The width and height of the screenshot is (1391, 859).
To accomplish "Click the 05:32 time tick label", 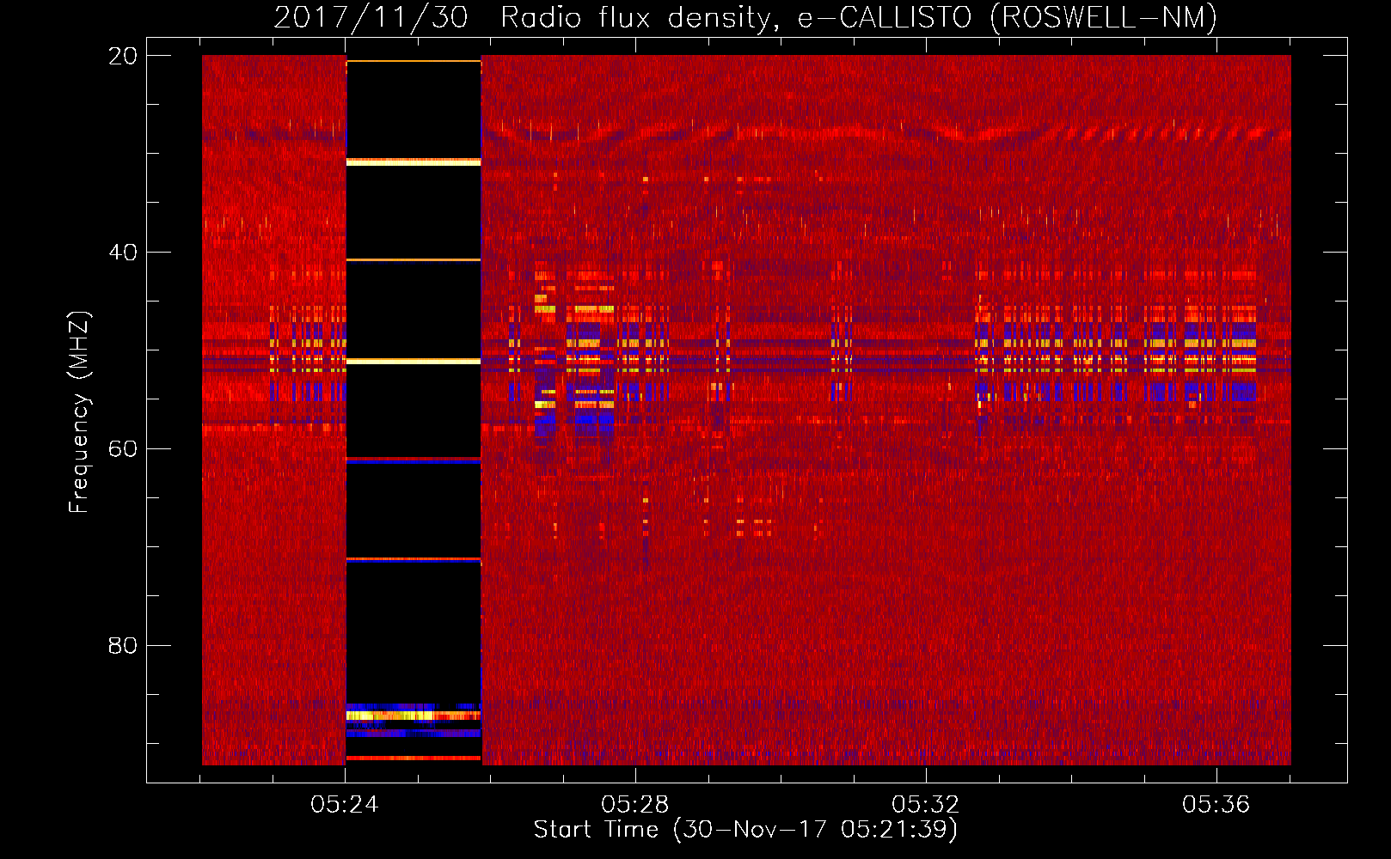I will click(926, 804).
